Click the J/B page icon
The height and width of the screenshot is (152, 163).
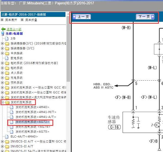click(x=7, y=38)
